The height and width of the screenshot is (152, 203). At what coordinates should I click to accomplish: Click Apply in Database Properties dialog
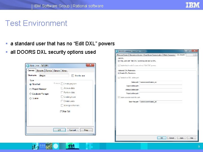click(x=182, y=138)
